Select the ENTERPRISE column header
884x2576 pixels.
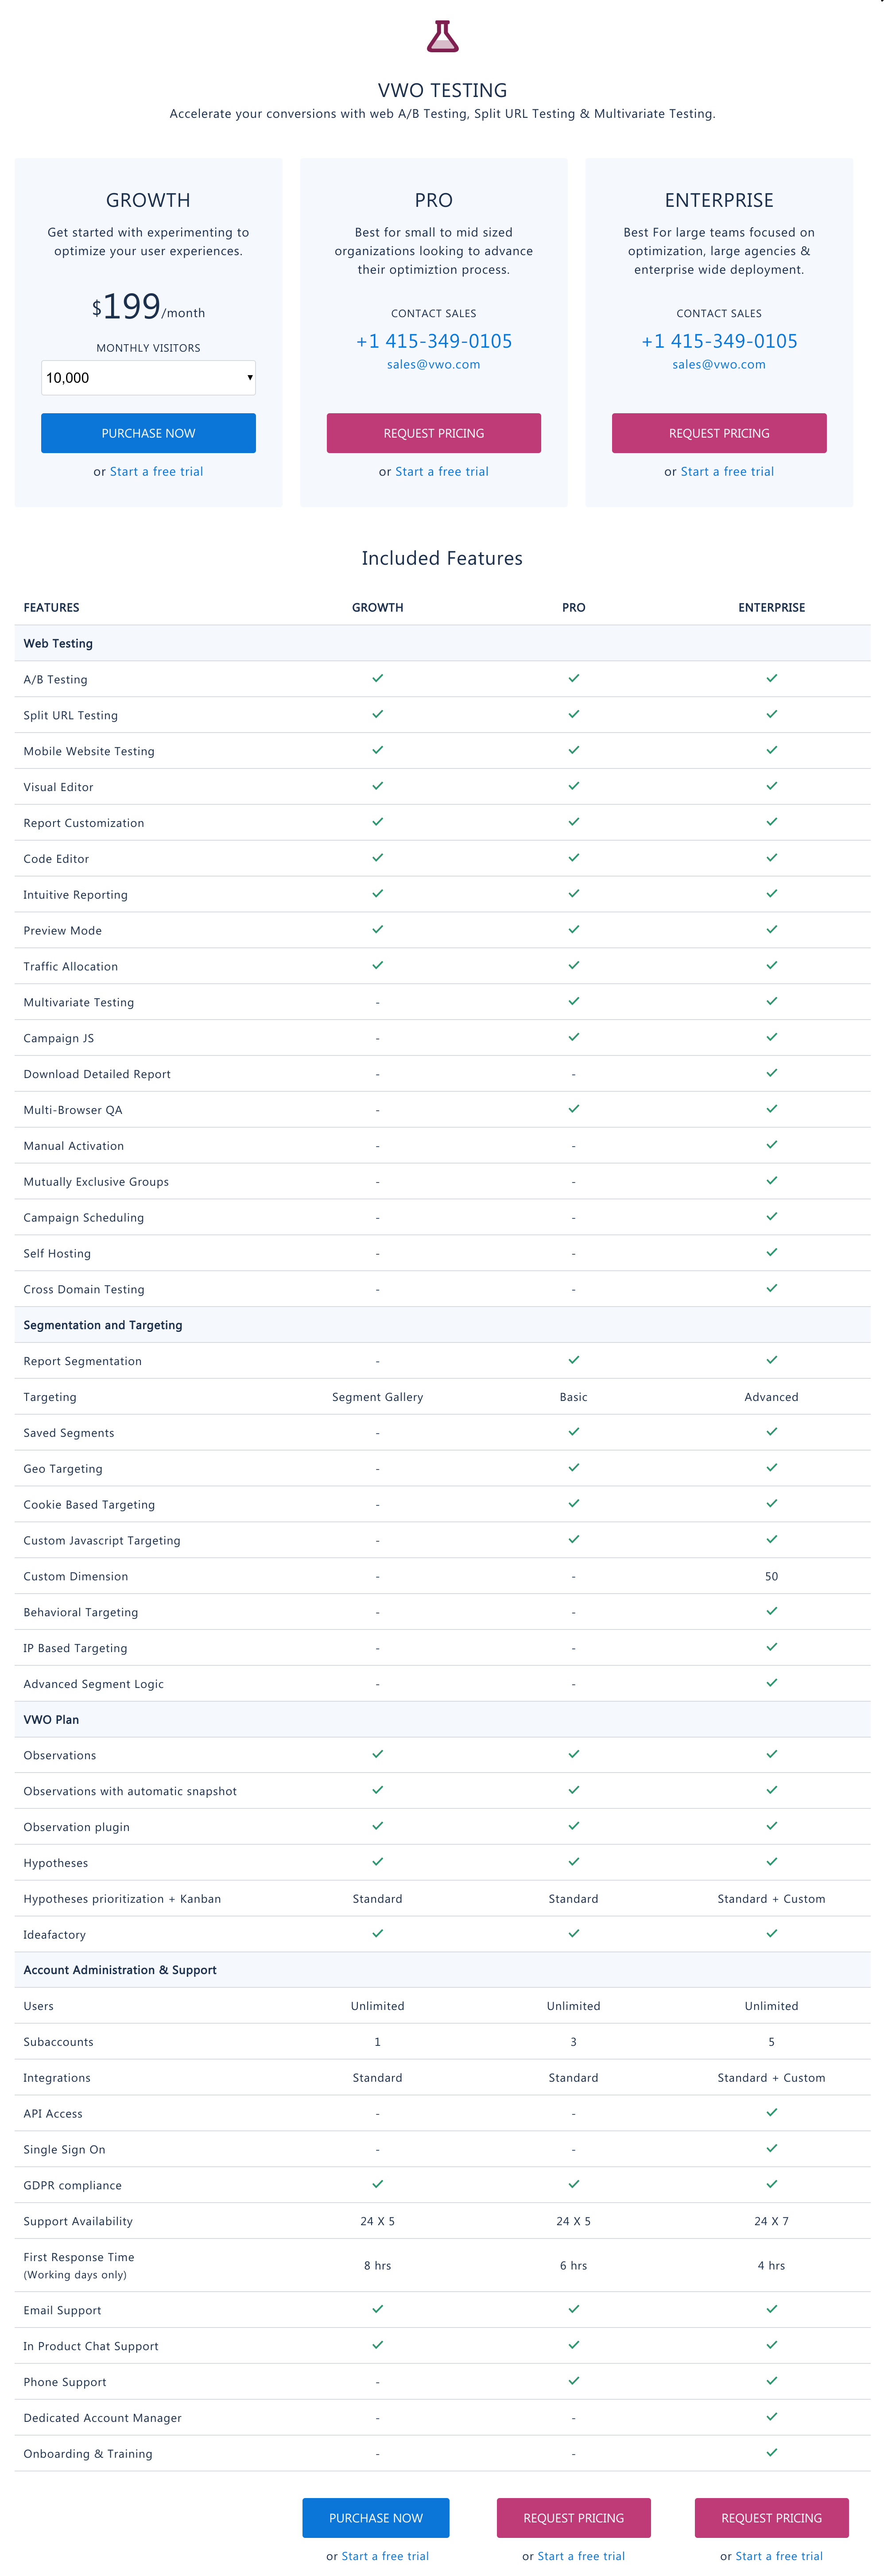771,607
